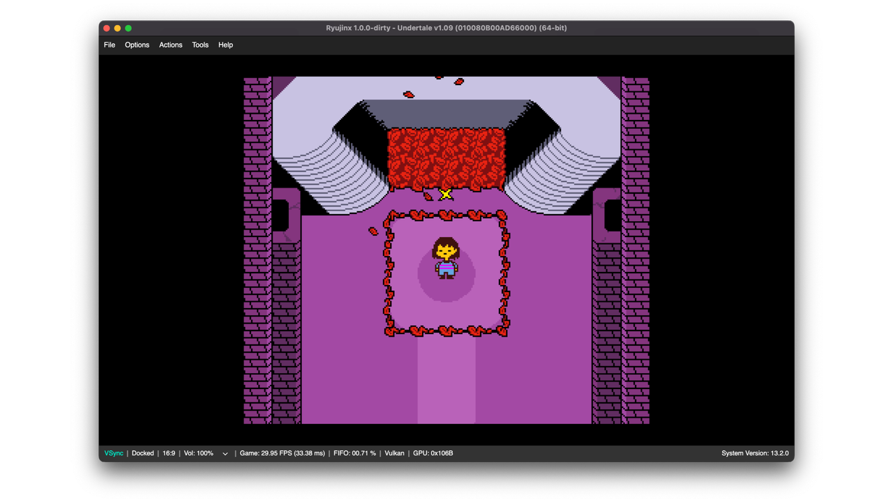Screen dimensions: 893x502
Task: Click the GPU: 0x106B label
Action: 433,453
